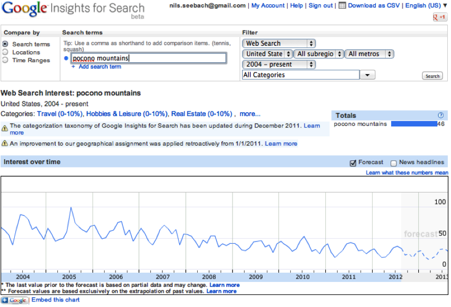
Task: Click the blue dot color marker for search term
Action: [66, 58]
